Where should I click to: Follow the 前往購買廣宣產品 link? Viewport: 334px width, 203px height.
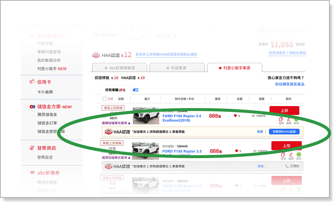click(x=290, y=84)
